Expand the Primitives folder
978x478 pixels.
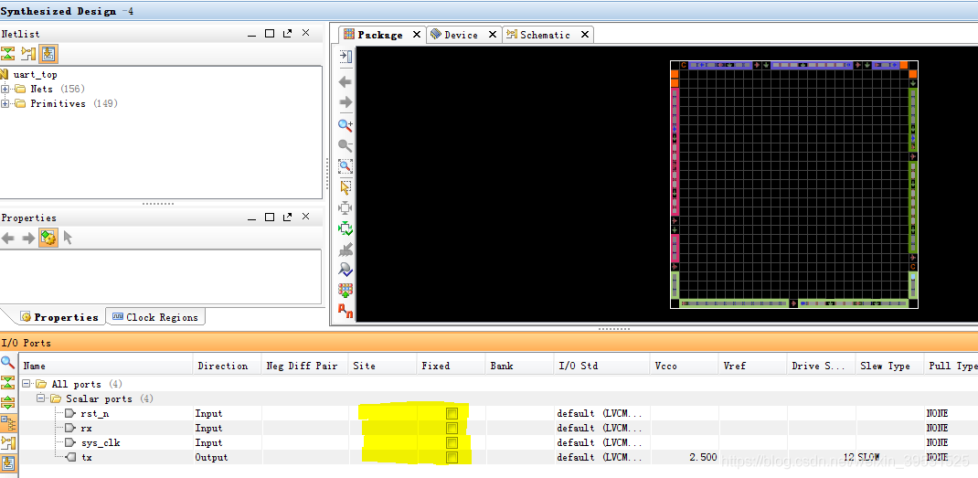(5, 103)
